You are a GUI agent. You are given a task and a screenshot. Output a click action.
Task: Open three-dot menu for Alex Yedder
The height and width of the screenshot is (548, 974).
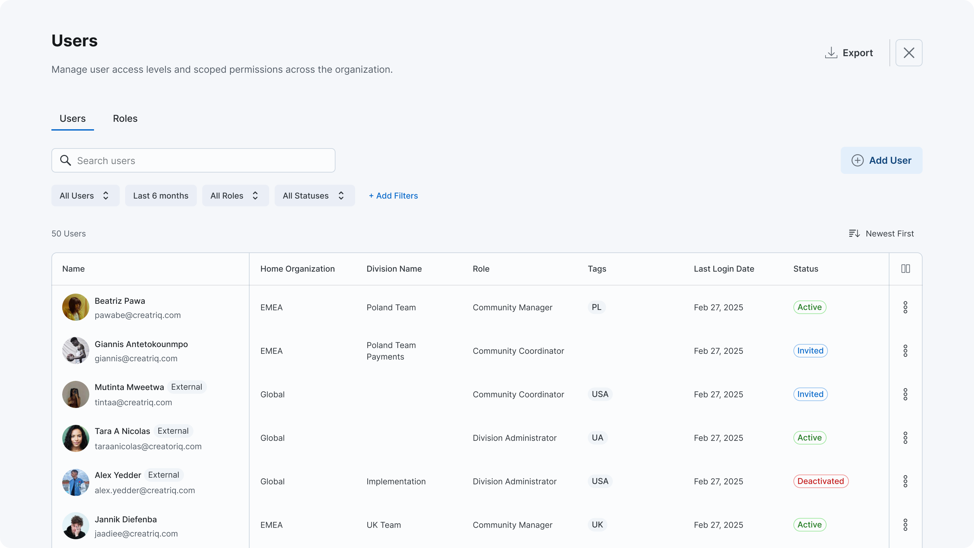[x=905, y=481]
